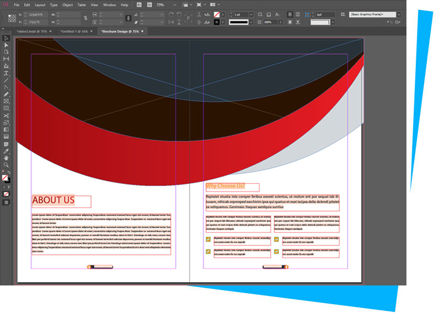Open the stroke weight 1 pt dropdown
Image resolution: width=440 pixels, height=314 pixels.
tap(251, 15)
